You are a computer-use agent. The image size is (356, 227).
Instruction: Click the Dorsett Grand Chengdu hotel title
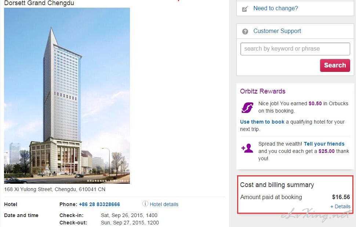pyautogui.click(x=39, y=3)
